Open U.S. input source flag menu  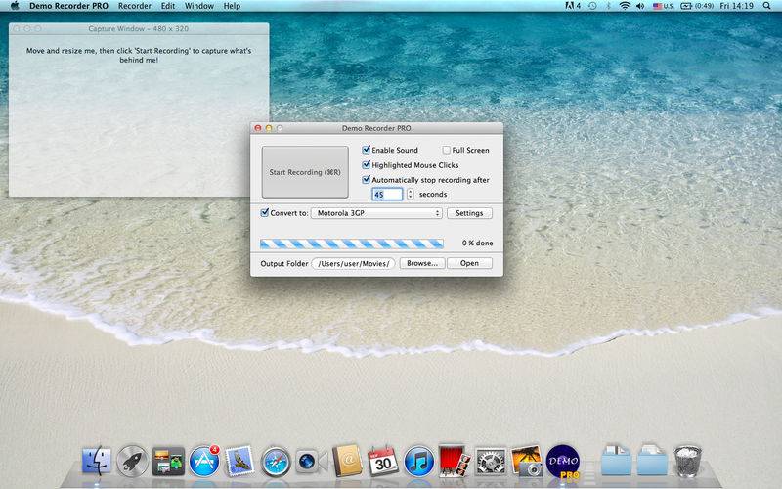click(664, 6)
